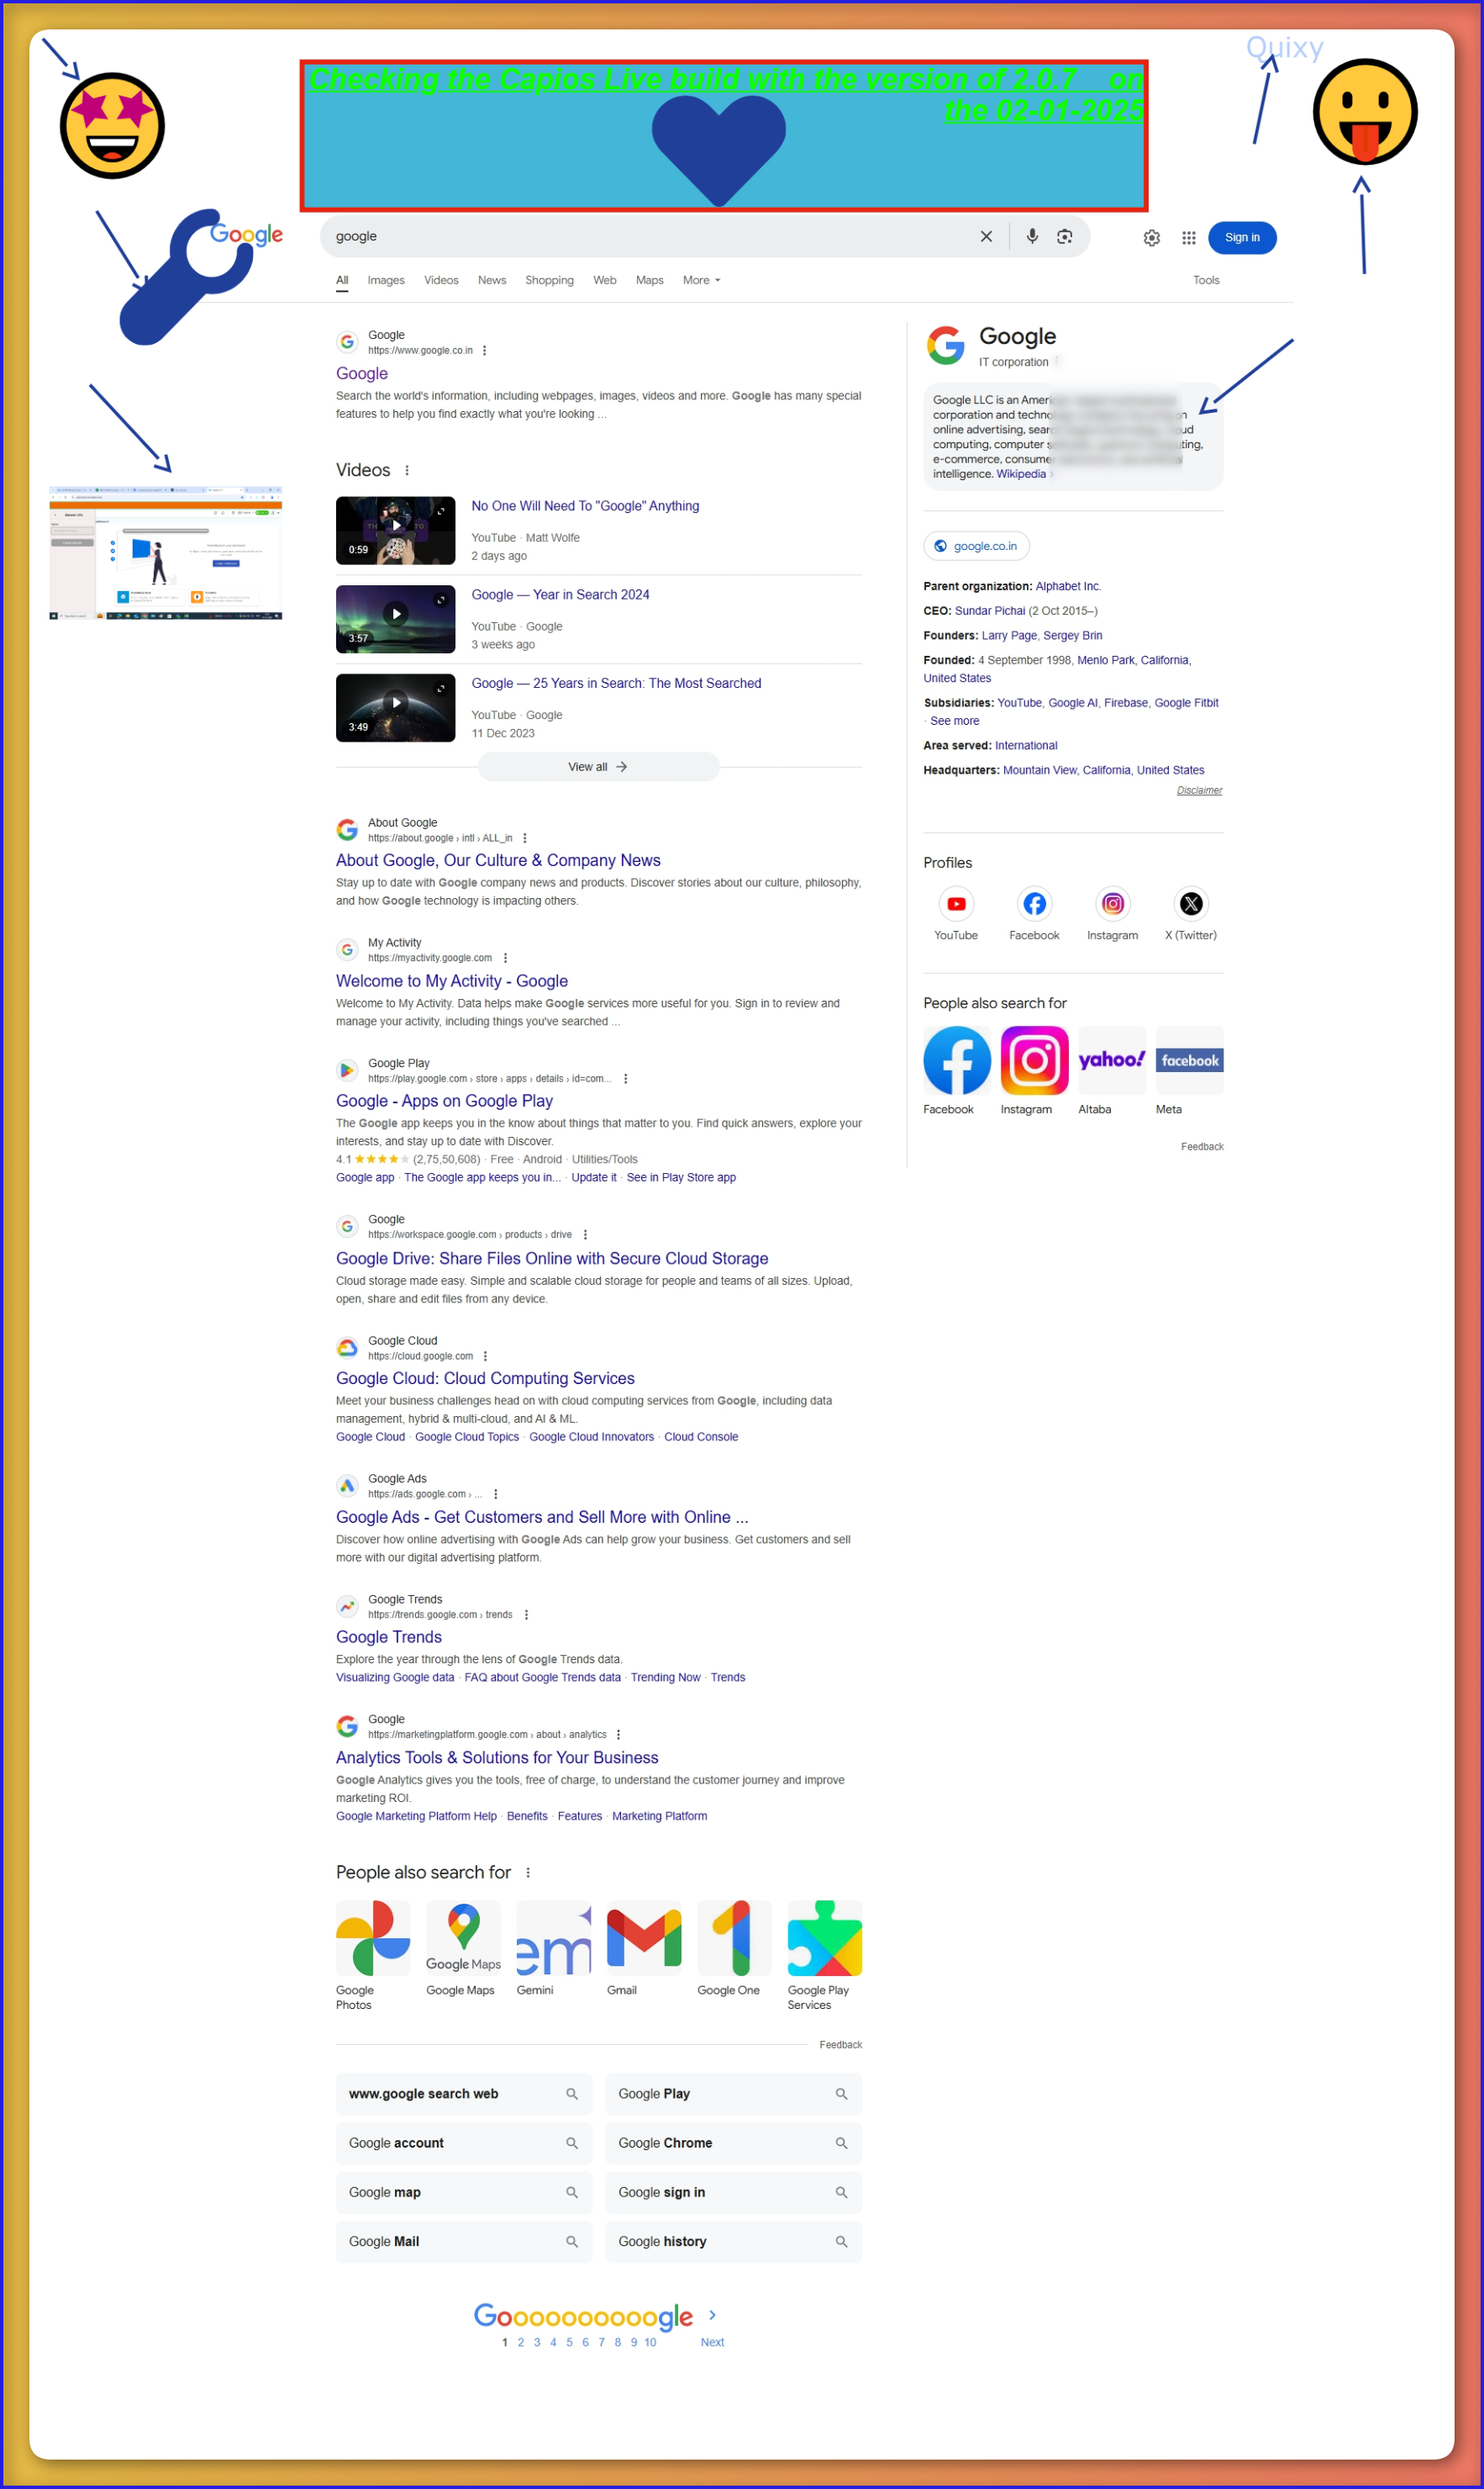Switch to the Shopping tab
The width and height of the screenshot is (1484, 2489).
coord(549,280)
